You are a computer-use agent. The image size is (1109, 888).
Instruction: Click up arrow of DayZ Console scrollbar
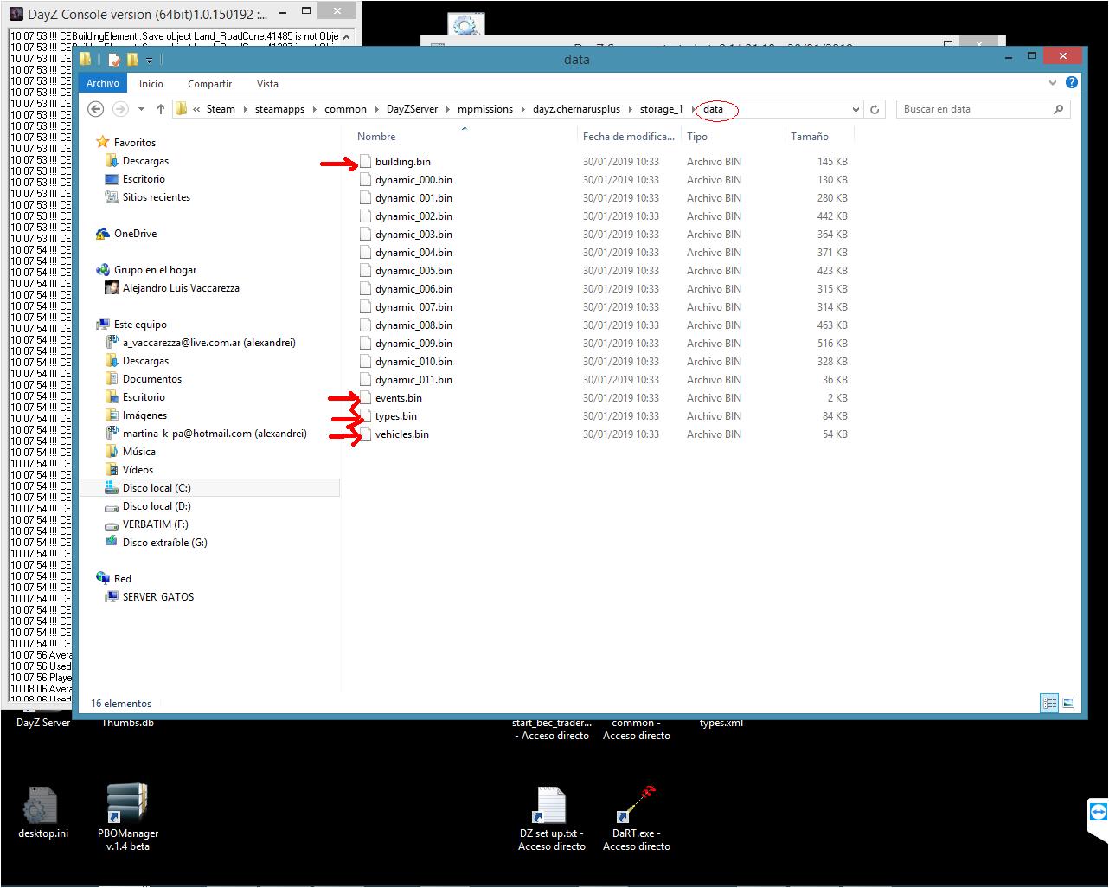pyautogui.click(x=348, y=36)
